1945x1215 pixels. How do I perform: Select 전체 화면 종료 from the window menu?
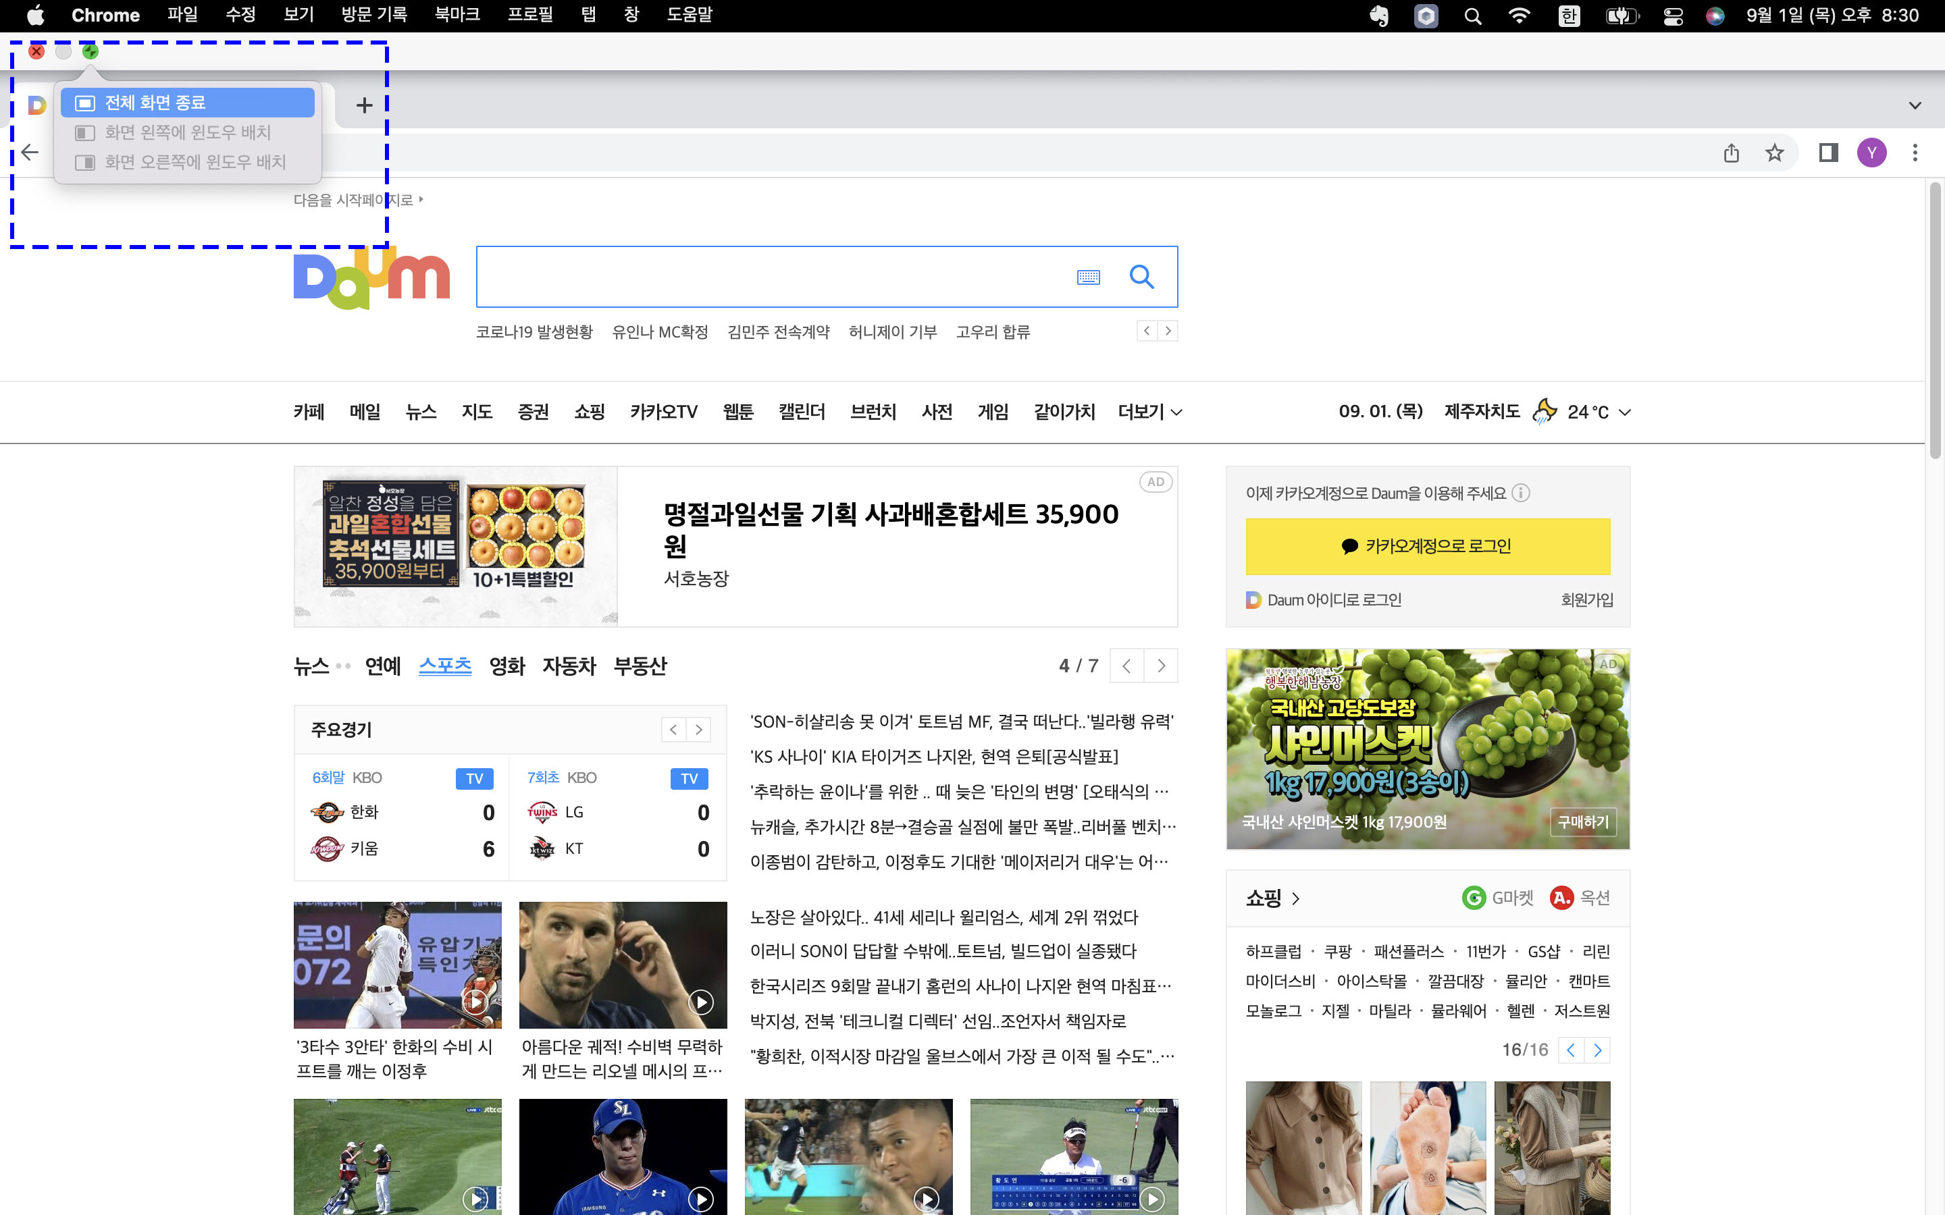[186, 102]
